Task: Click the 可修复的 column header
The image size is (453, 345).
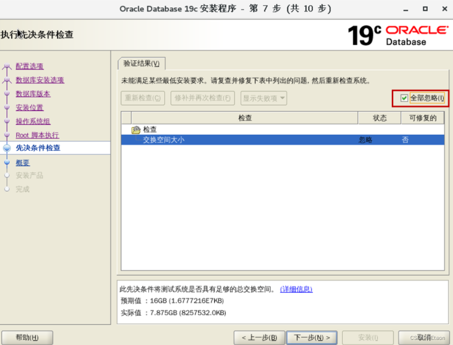Action: point(423,118)
